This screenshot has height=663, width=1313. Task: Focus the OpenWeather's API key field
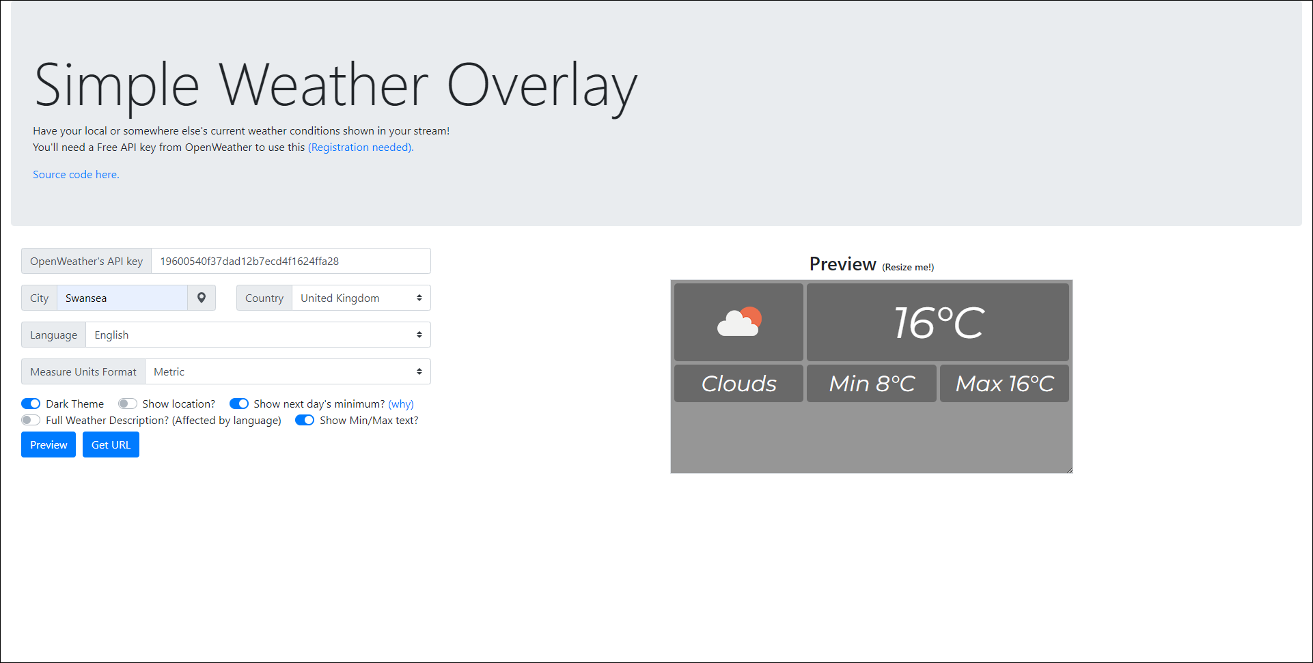(x=290, y=261)
